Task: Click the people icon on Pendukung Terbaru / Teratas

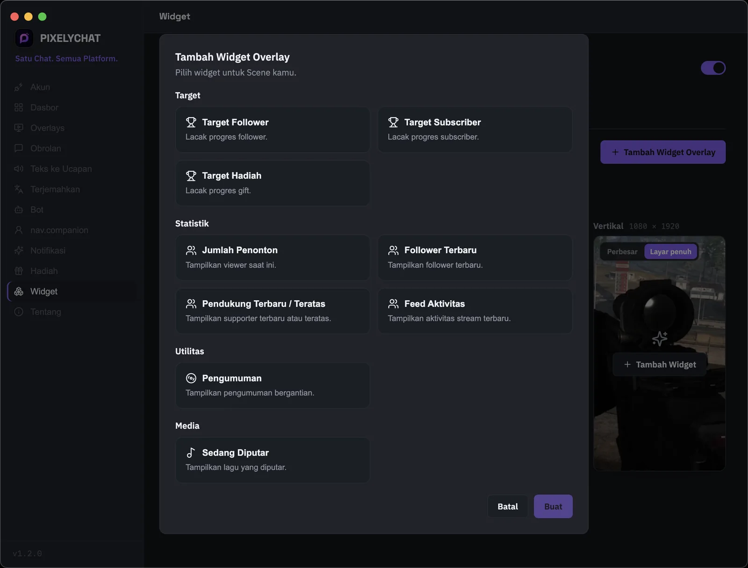Action: coord(191,304)
